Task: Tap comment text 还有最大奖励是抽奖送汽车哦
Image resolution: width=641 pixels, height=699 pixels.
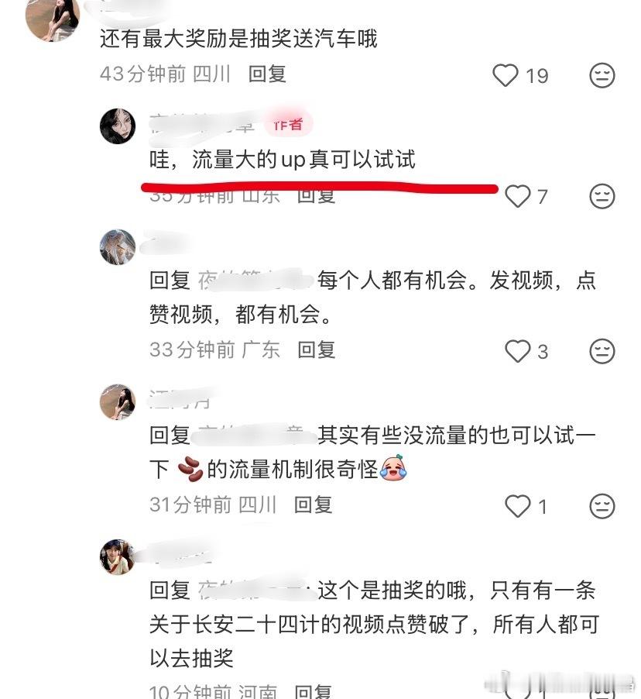Action: tap(238, 38)
